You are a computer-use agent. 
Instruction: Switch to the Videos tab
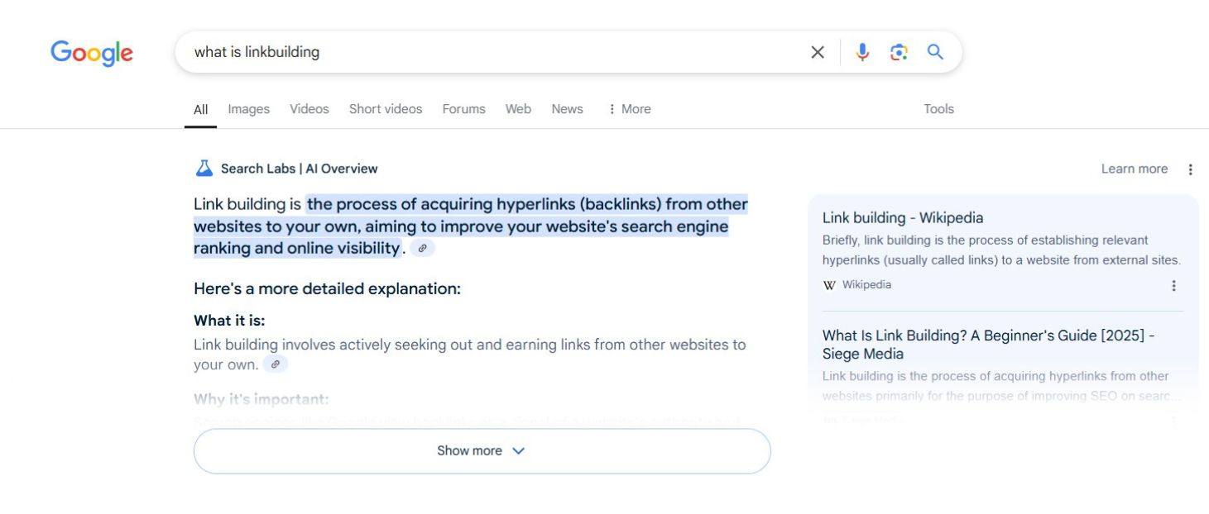pos(309,109)
